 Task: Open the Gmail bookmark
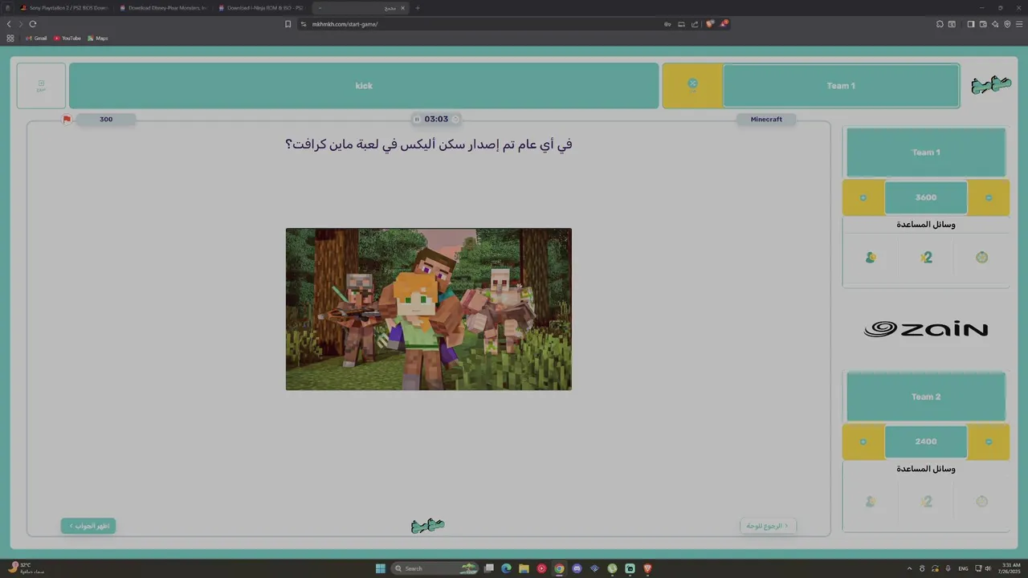click(36, 38)
